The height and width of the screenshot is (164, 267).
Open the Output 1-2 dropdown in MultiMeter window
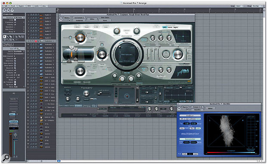click(197, 107)
